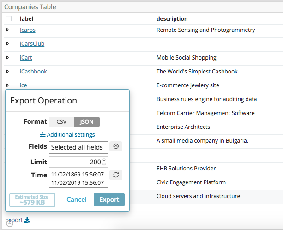Select the JSON format option
The width and height of the screenshot is (283, 230).
(x=87, y=122)
